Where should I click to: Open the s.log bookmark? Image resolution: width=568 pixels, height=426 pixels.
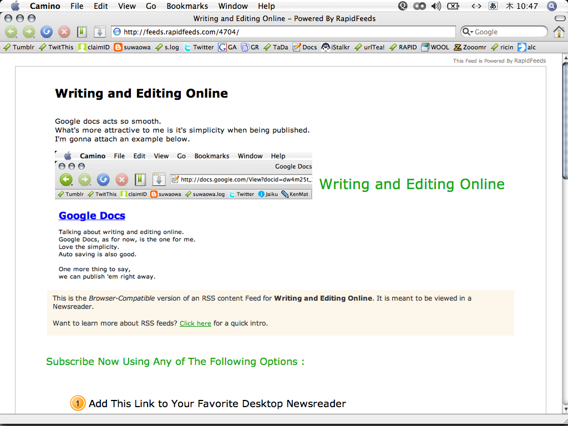pyautogui.click(x=167, y=47)
